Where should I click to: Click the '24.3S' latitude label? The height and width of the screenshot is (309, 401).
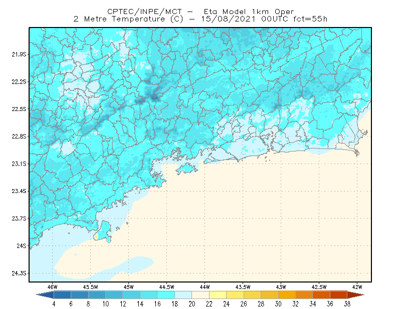point(19,273)
